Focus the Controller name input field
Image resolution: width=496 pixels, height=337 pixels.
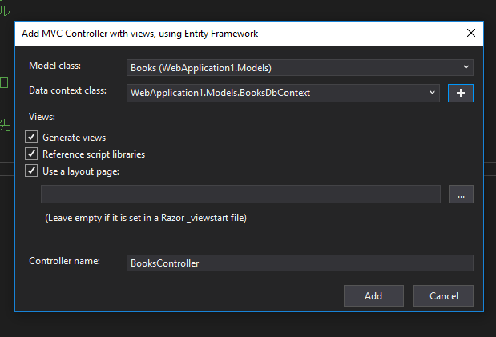click(x=300, y=263)
